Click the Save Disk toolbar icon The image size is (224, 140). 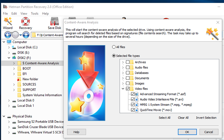click(54, 23)
